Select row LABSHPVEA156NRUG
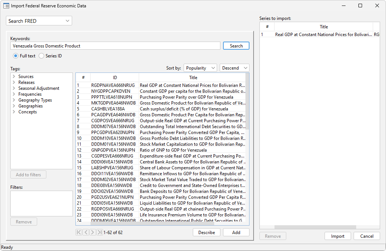Viewport: 386px width, 251px height. pyautogui.click(x=161, y=168)
